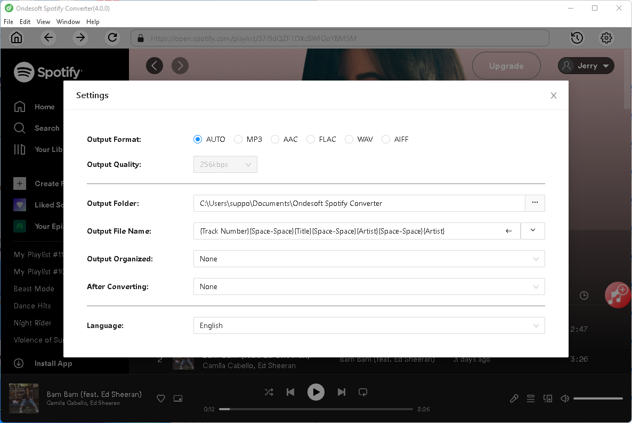This screenshot has height=423, width=632.
Task: Navigate back with the toolbar left arrow
Action: 48,38
